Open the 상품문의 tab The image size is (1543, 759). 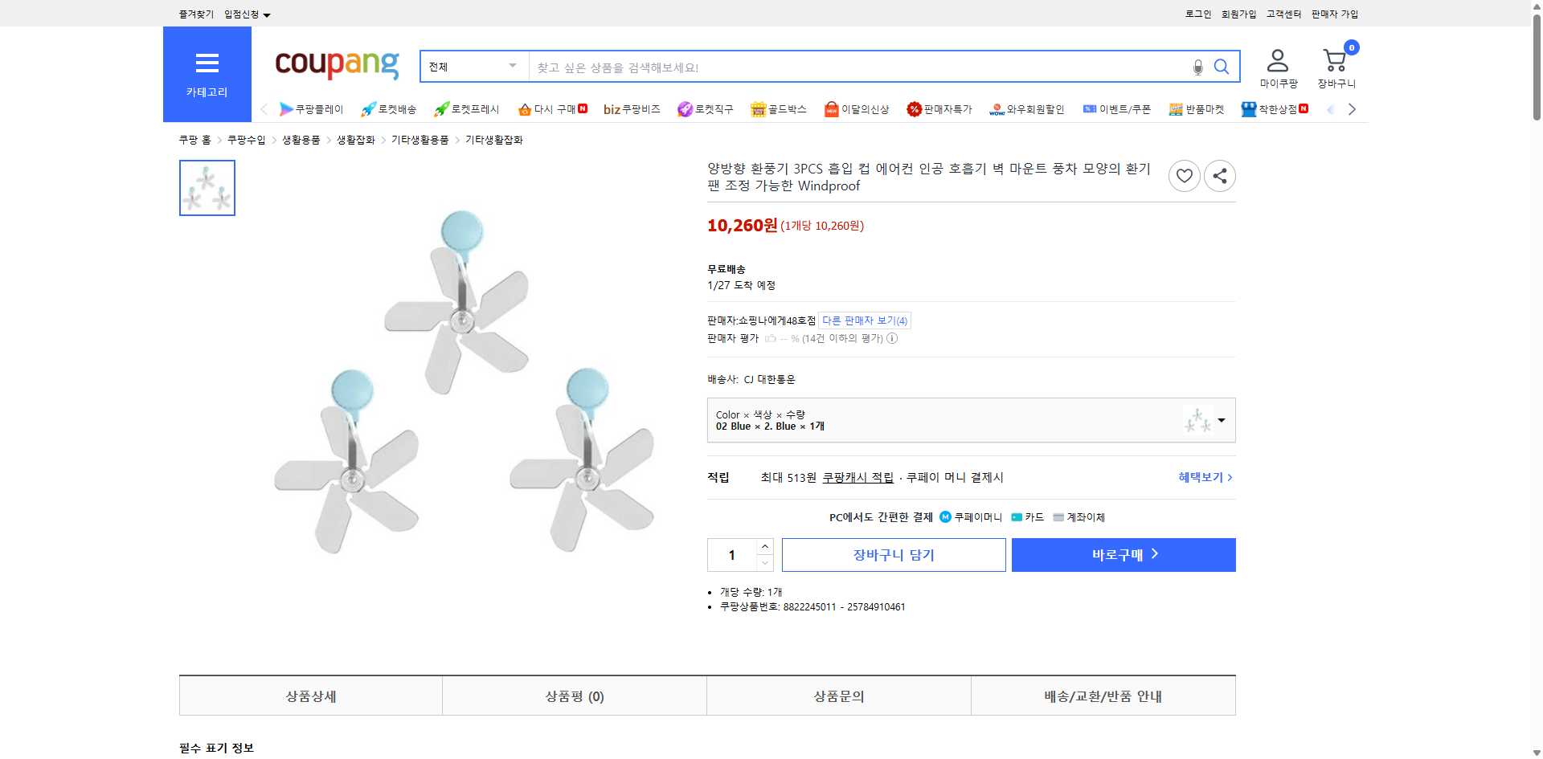(x=838, y=696)
